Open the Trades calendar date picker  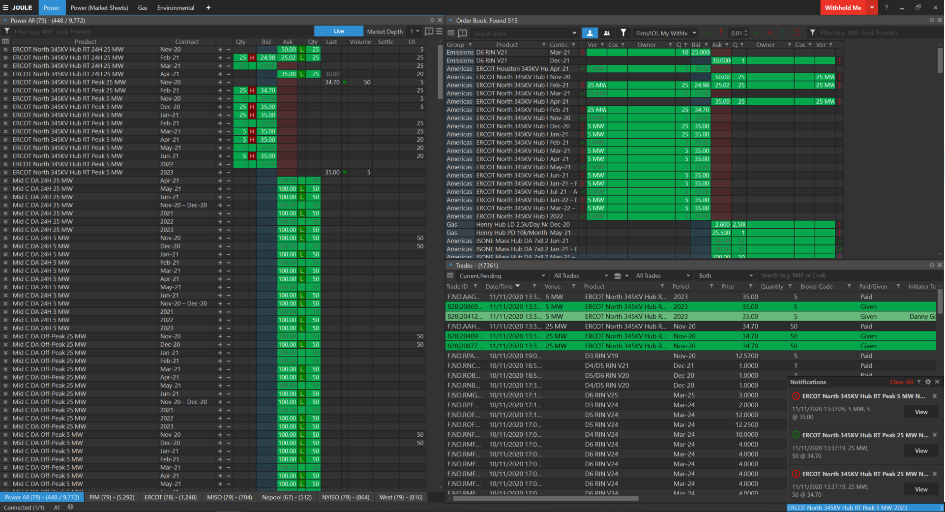point(618,276)
